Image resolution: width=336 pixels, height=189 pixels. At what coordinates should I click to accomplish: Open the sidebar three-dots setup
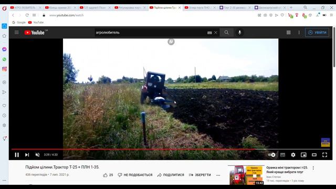(4, 181)
